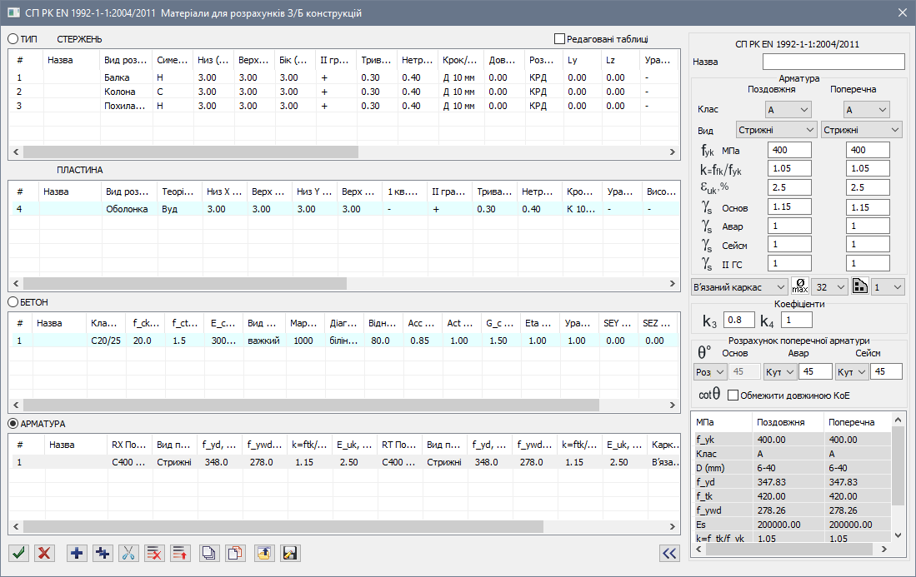Select the Оболонка row in ПЛАСТИНА table

127,209
